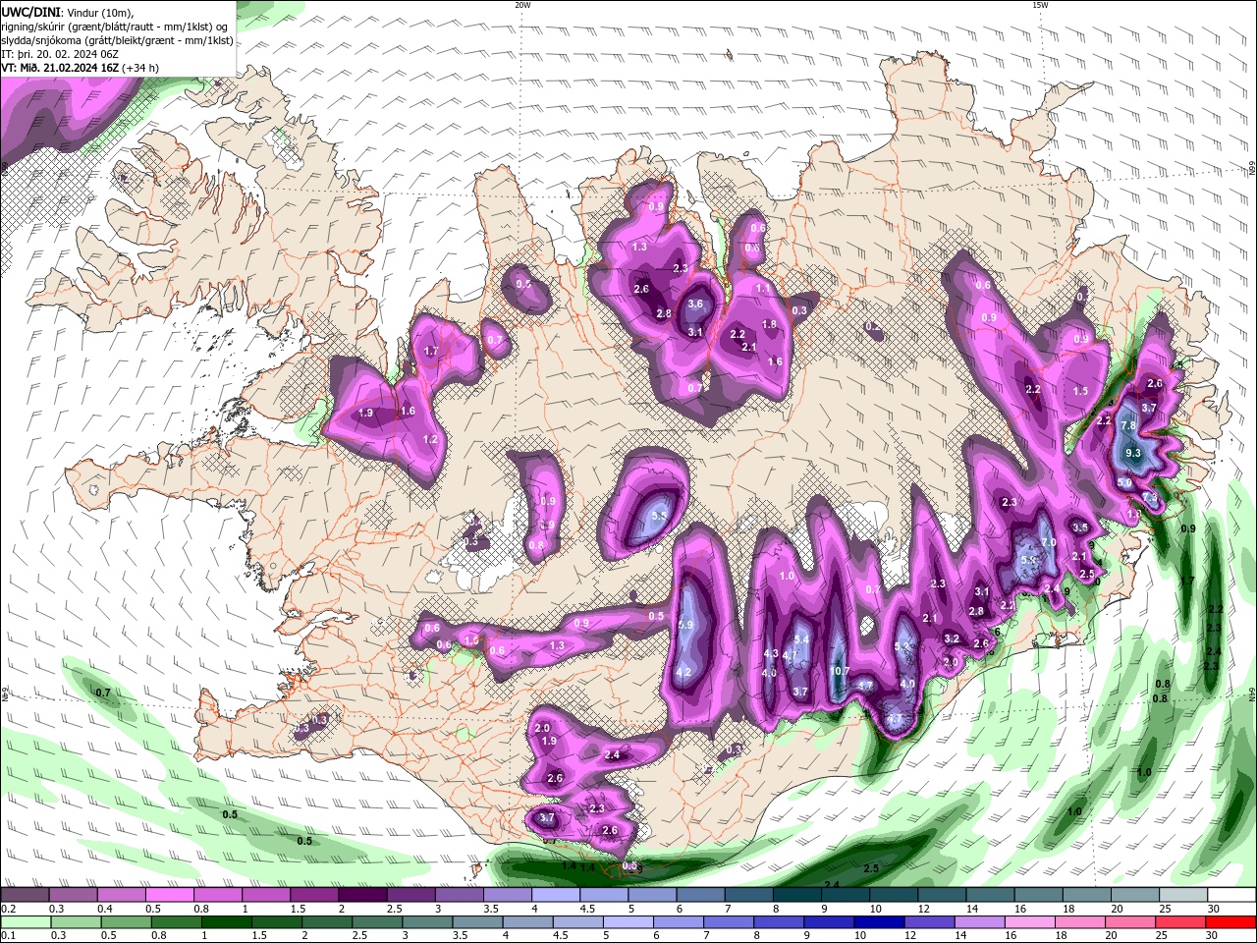Click the VT valid time line 21.02.2024 16Z
This screenshot has height=943, width=1257.
tap(81, 68)
